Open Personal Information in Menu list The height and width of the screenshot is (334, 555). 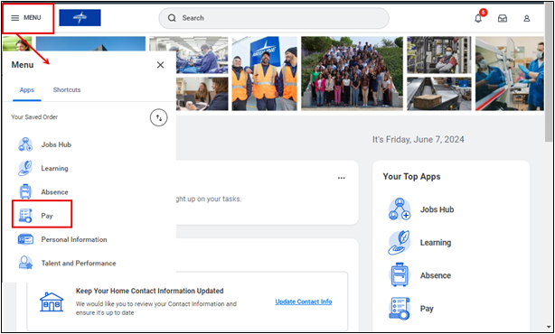pyautogui.click(x=74, y=239)
